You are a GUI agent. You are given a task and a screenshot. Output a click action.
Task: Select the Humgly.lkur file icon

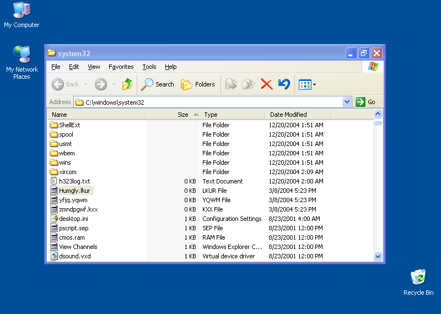(x=53, y=191)
